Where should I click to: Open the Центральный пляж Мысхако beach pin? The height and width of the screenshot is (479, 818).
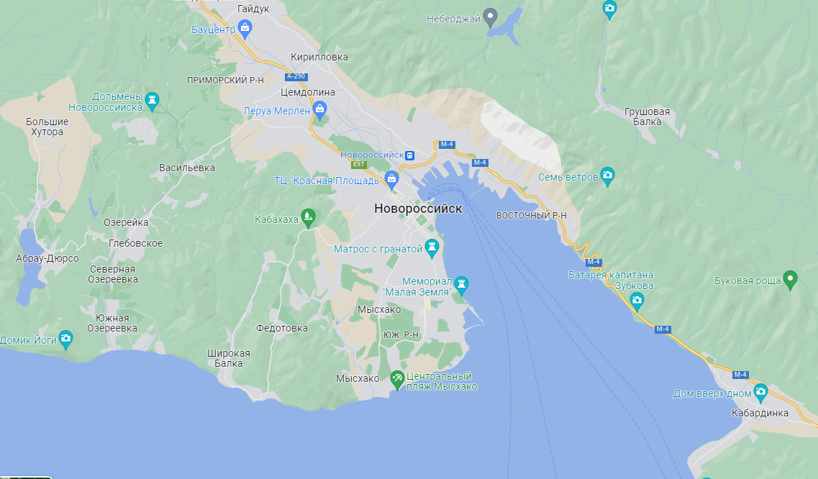(x=397, y=379)
